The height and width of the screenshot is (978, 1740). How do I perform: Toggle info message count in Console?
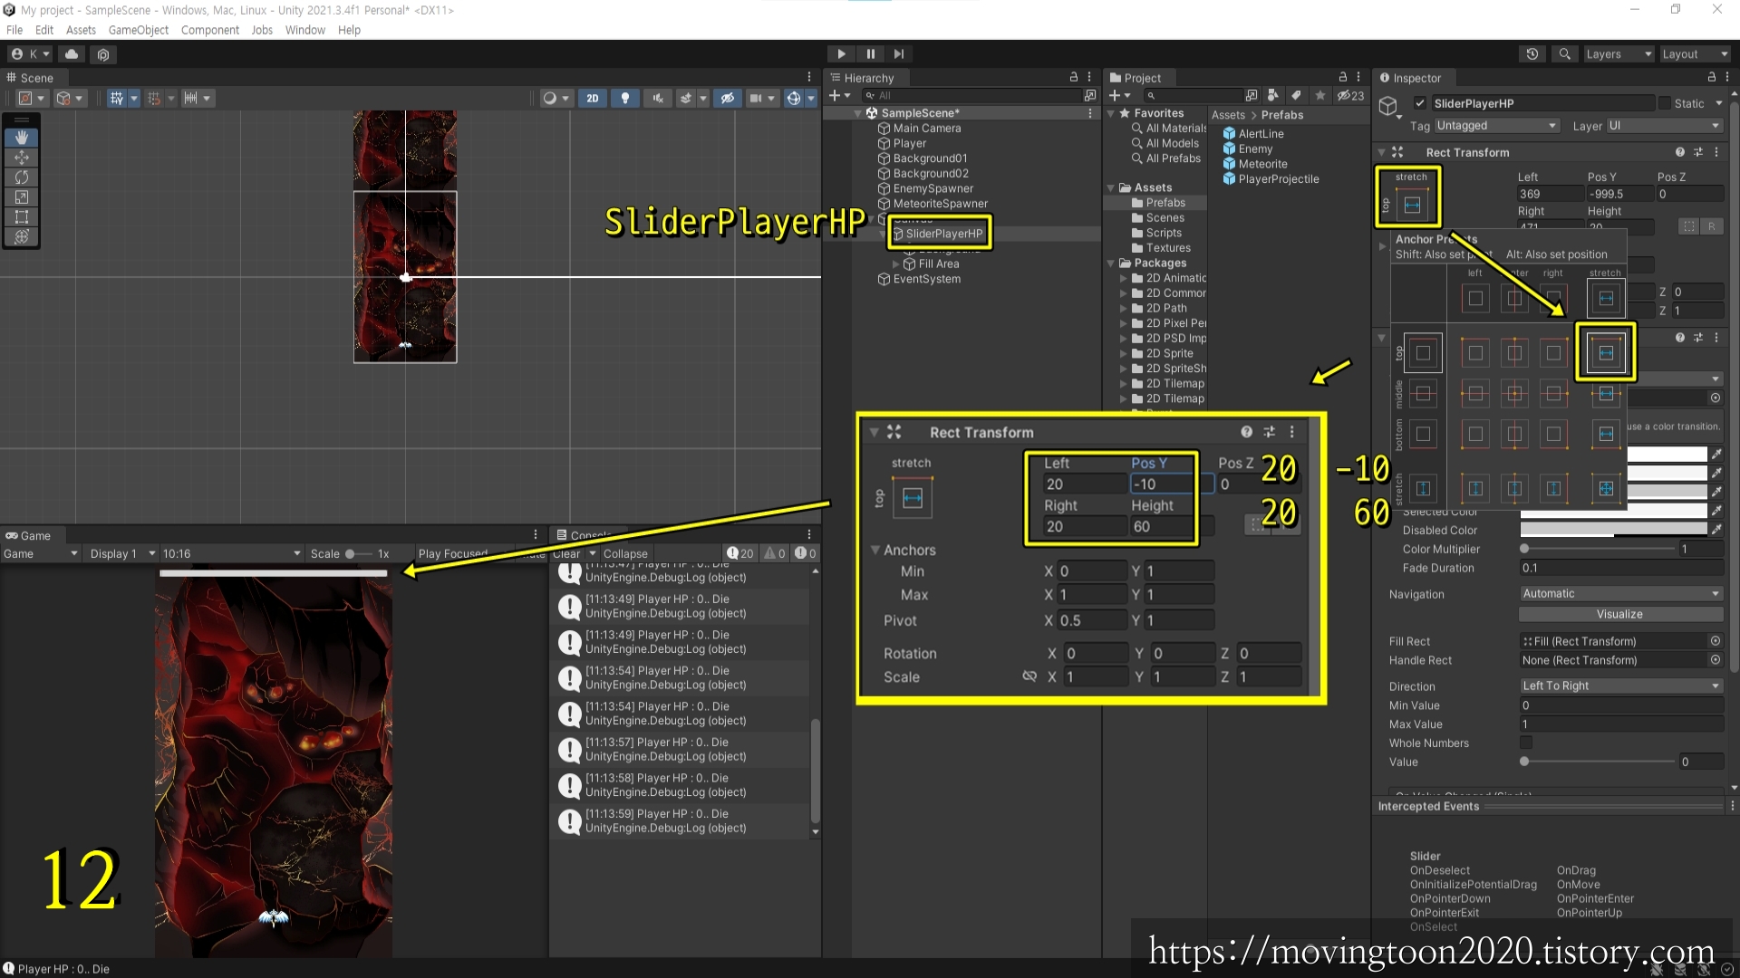[x=740, y=553]
